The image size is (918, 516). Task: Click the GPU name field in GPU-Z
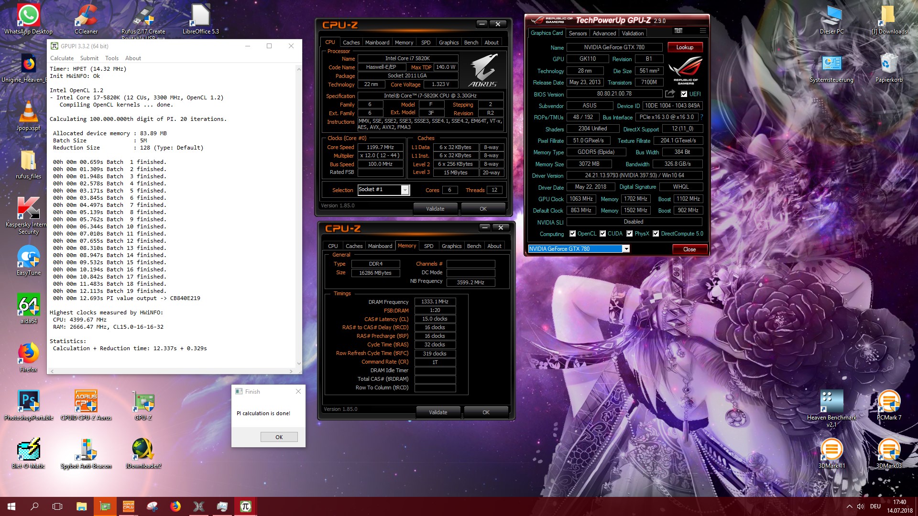(x=614, y=47)
